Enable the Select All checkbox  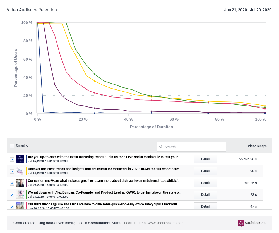tap(12, 146)
